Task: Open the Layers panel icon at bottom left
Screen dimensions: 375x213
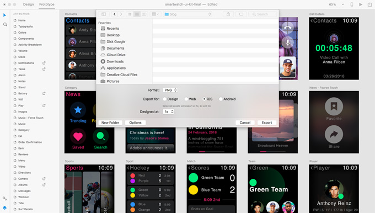Action: pos(5,207)
